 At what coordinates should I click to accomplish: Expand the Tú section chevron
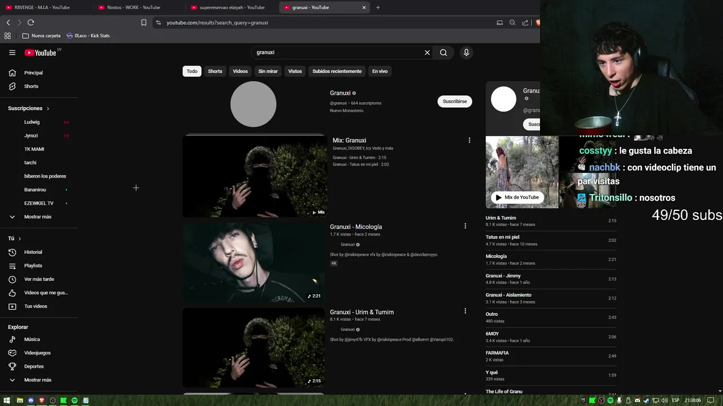point(20,239)
